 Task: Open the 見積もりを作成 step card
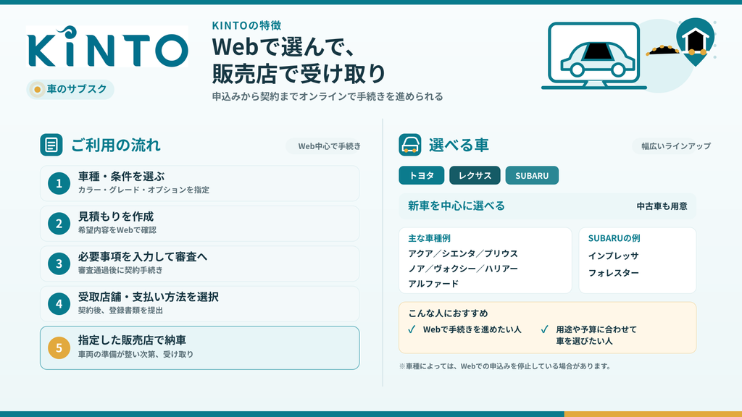coord(200,224)
